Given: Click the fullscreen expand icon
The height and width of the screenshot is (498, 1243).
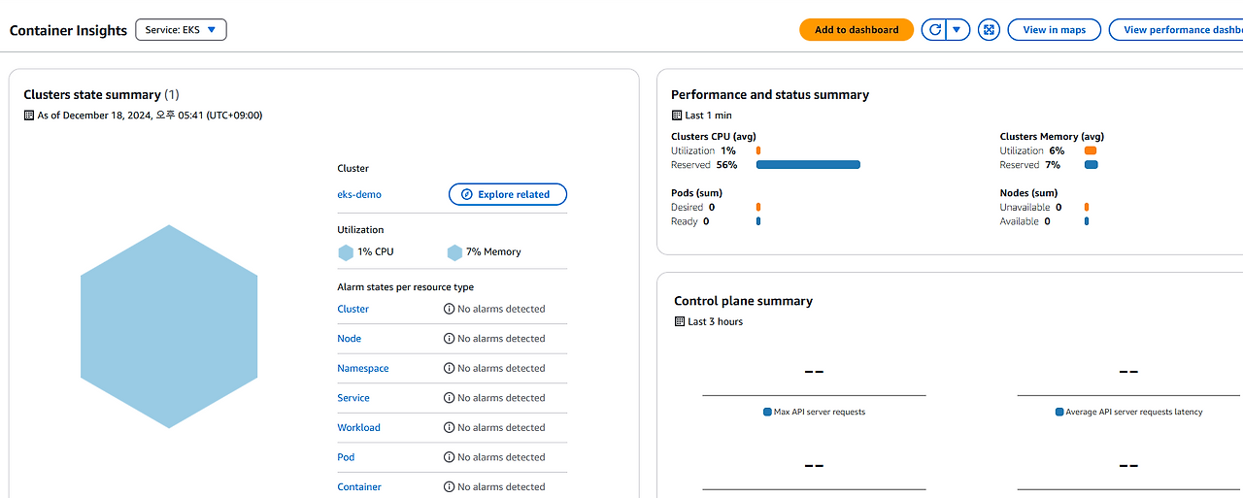Looking at the screenshot, I should point(989,30).
